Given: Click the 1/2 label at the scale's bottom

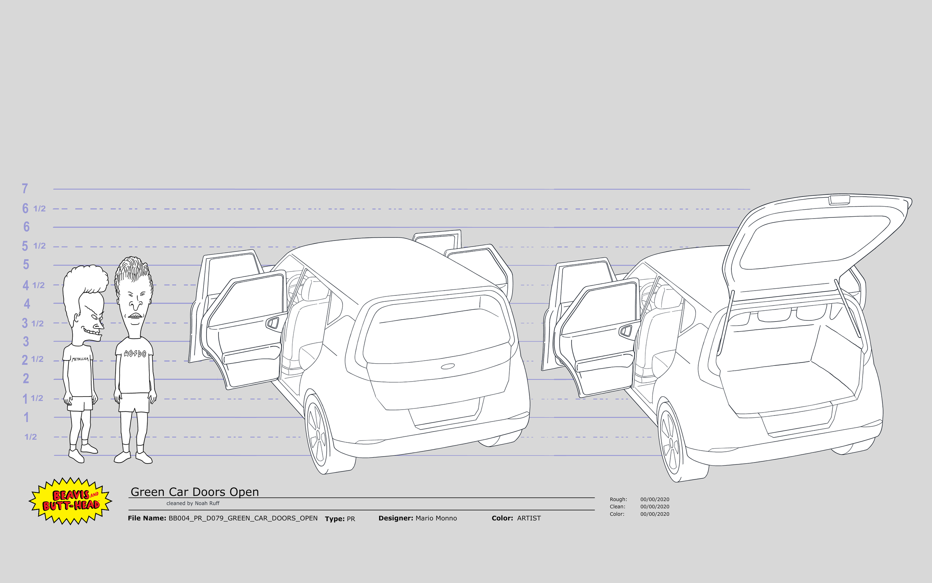Looking at the screenshot, I should coord(31,437).
